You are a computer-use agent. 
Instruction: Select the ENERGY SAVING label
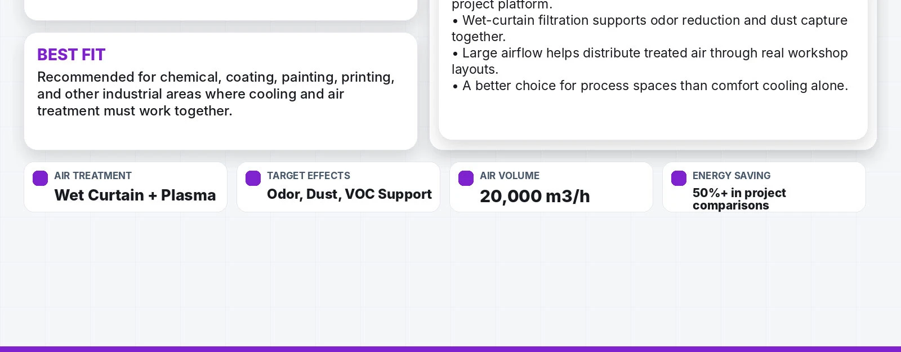(731, 176)
